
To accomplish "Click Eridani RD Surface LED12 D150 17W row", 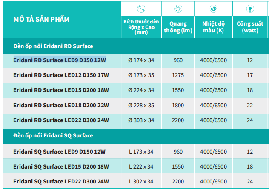I will click(61, 75).
